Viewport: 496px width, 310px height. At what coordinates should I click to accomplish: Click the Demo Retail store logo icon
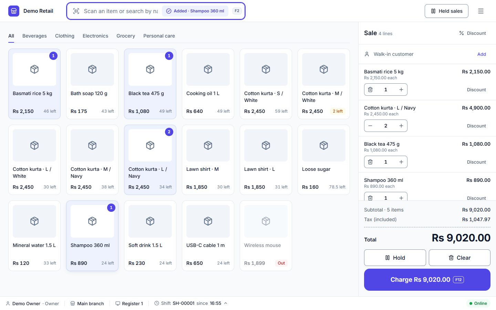14,11
